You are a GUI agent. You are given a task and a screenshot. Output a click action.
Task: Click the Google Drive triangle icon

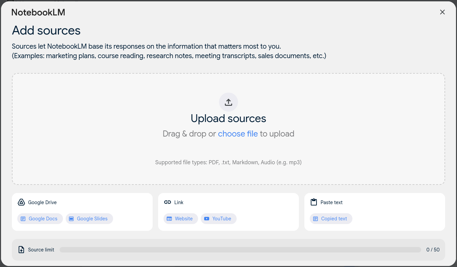point(21,202)
